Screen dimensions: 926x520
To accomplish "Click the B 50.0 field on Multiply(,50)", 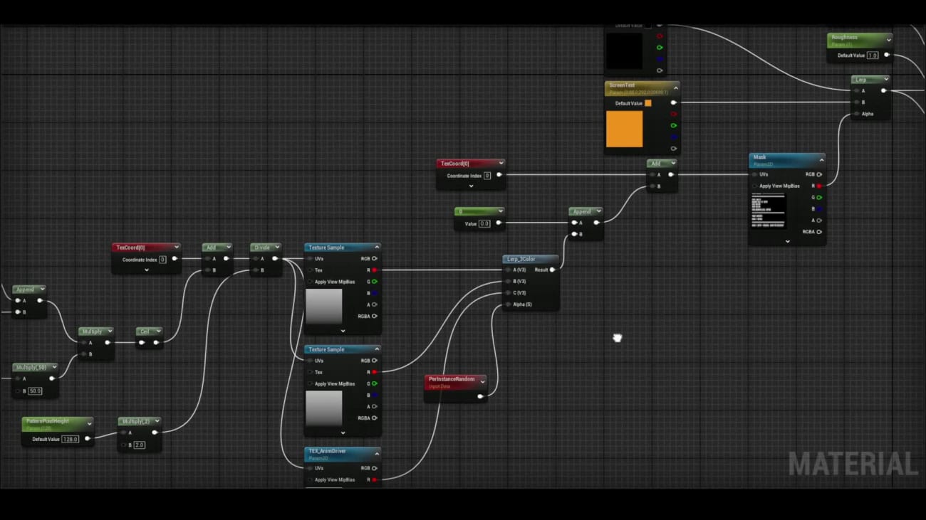I will pos(34,391).
